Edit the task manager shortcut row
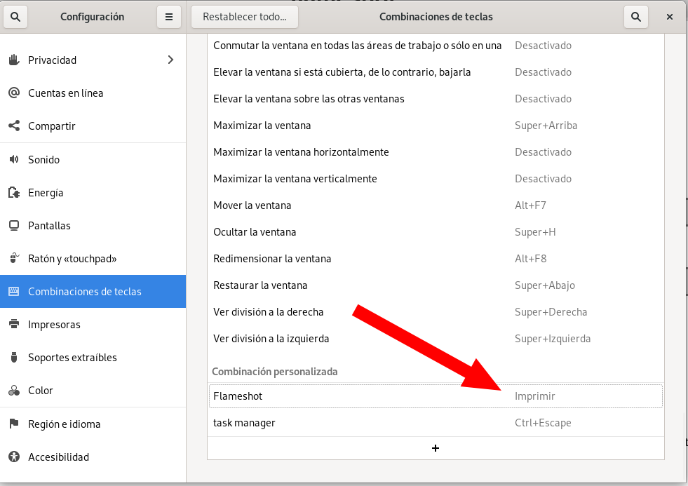Screen dimensions: 688x486 click(435, 423)
